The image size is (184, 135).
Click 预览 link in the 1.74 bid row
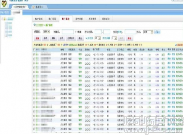tap(173, 55)
